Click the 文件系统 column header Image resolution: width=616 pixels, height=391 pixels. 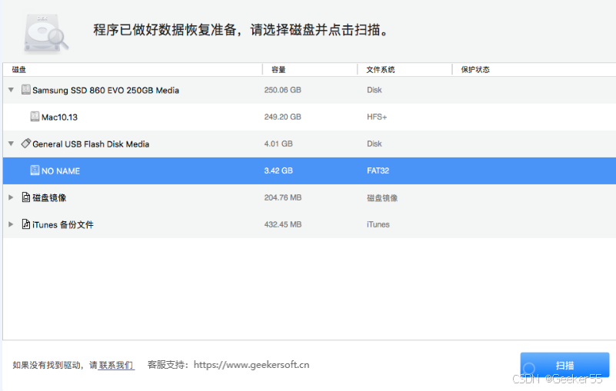click(405, 69)
